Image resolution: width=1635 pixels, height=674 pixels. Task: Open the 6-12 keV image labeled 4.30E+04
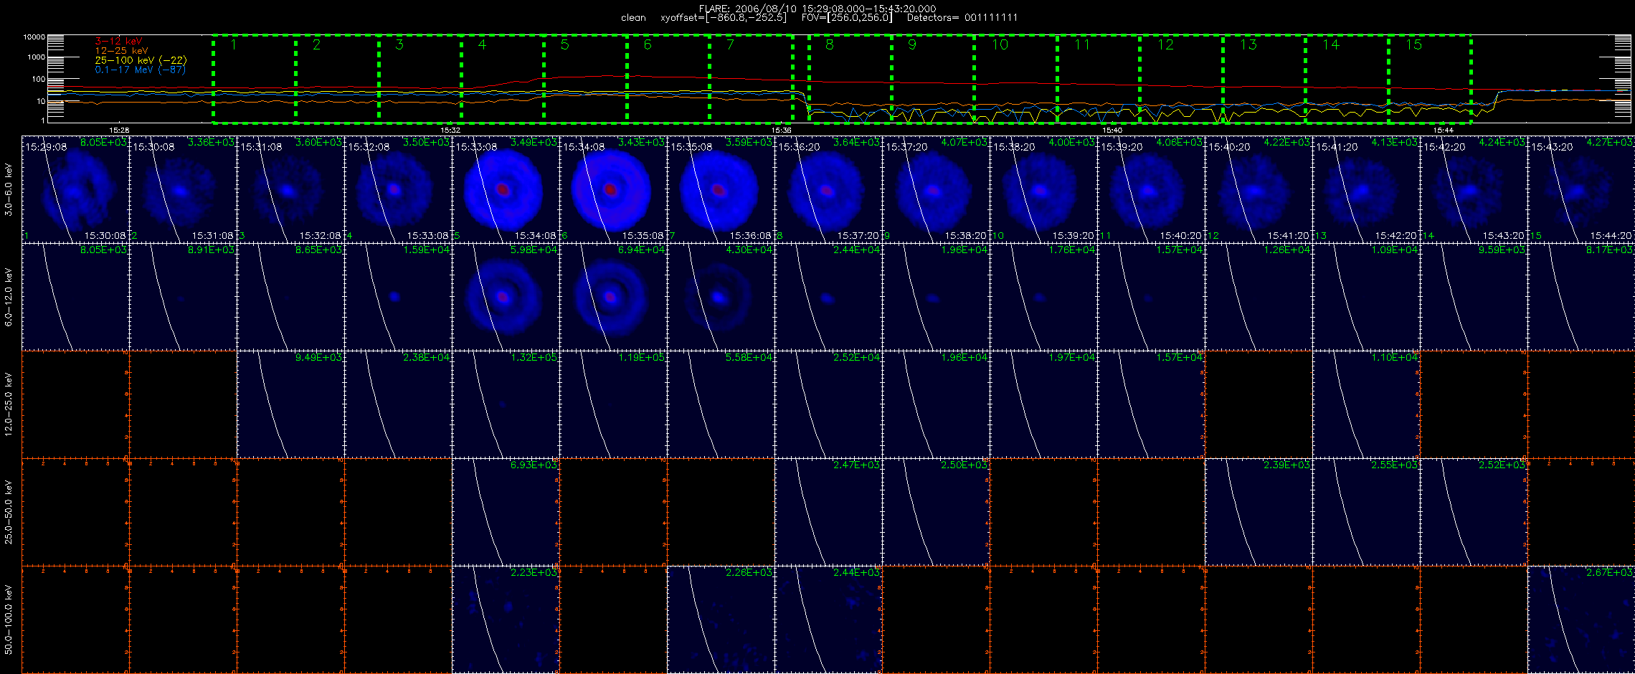[721, 297]
